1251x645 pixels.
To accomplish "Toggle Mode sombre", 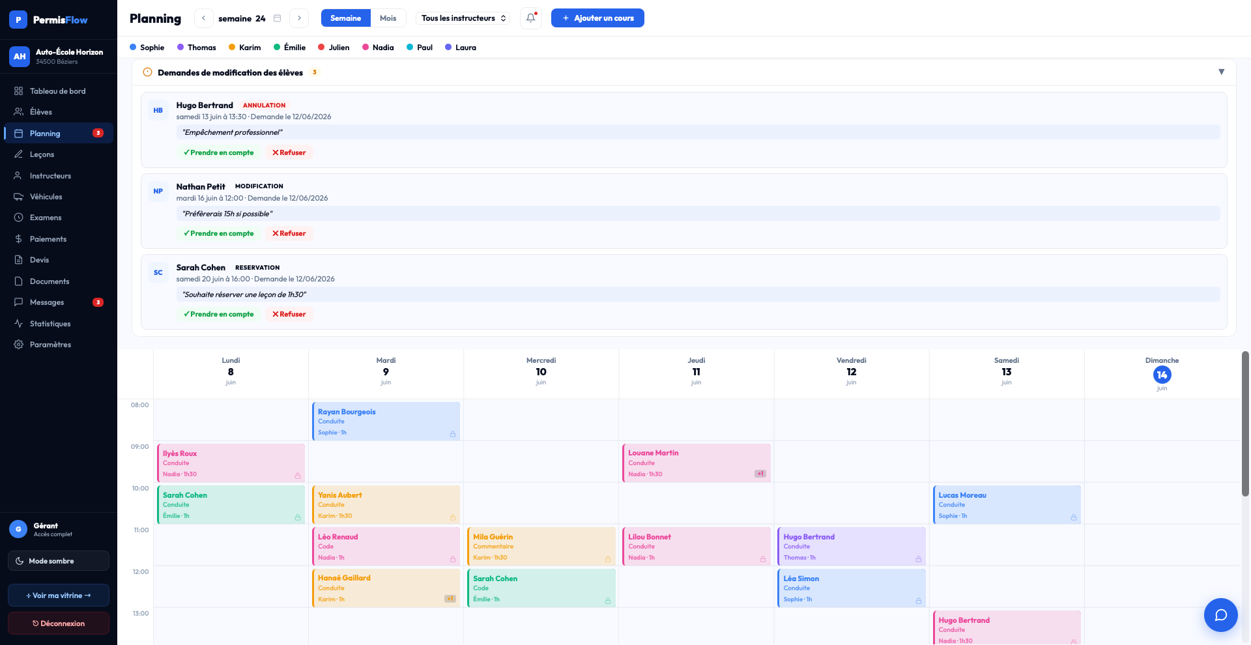I will (x=59, y=561).
